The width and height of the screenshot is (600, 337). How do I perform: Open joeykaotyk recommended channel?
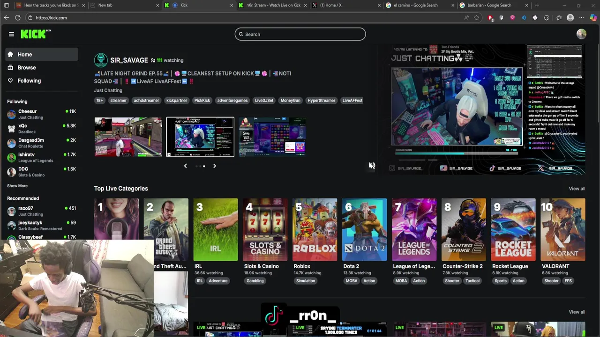pyautogui.click(x=41, y=226)
